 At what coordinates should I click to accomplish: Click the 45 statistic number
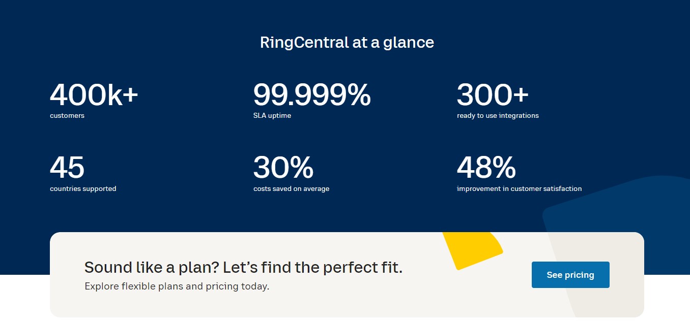pos(67,168)
